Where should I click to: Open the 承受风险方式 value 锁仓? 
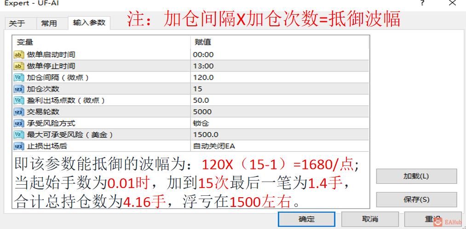(279, 123)
